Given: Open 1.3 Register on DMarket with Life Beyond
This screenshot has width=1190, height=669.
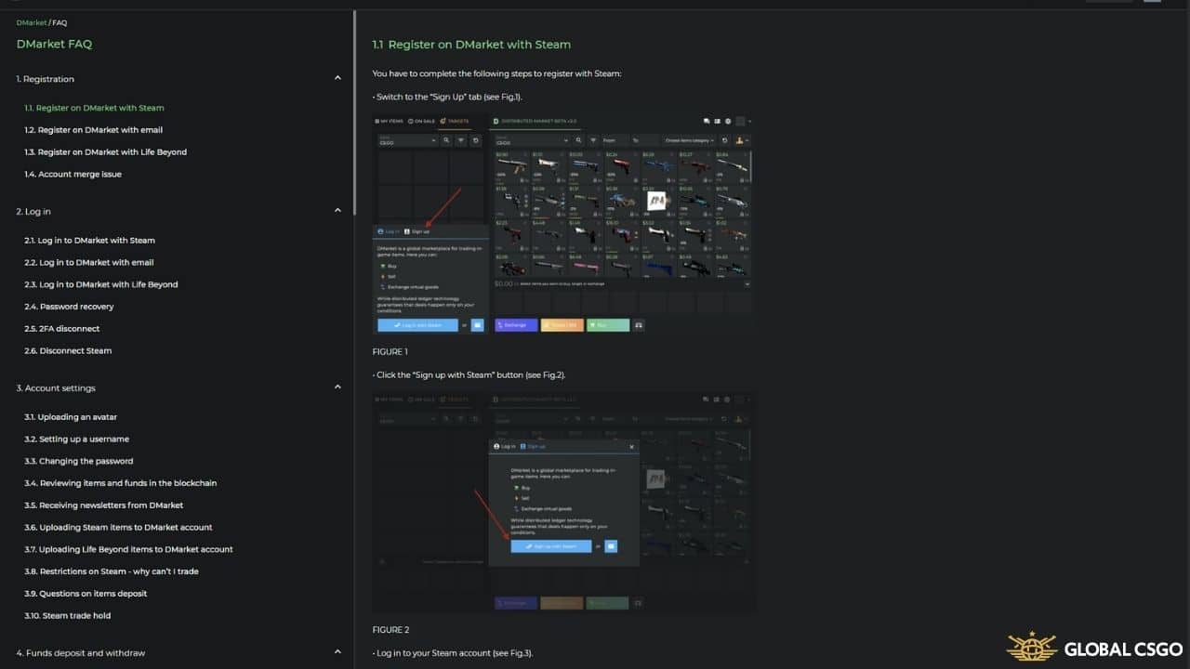Looking at the screenshot, I should coord(106,152).
